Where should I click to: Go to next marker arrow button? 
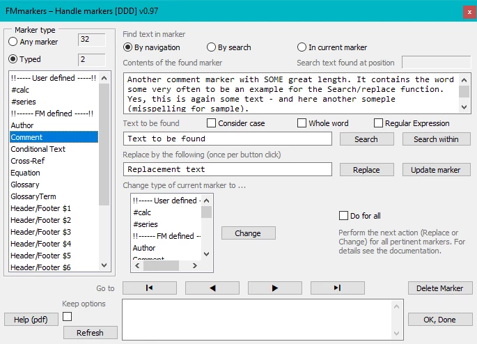point(274,288)
